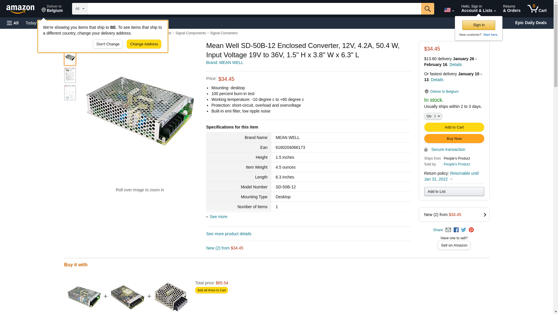The image size is (558, 314).
Task: Click the Change Address button
Action: pyautogui.click(x=144, y=44)
